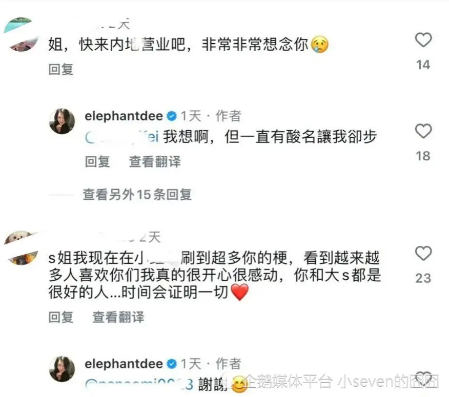
Task: Open the first elephantdee username profile
Action: [124, 116]
